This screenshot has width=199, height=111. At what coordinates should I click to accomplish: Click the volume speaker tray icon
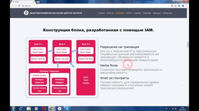click(176, 109)
